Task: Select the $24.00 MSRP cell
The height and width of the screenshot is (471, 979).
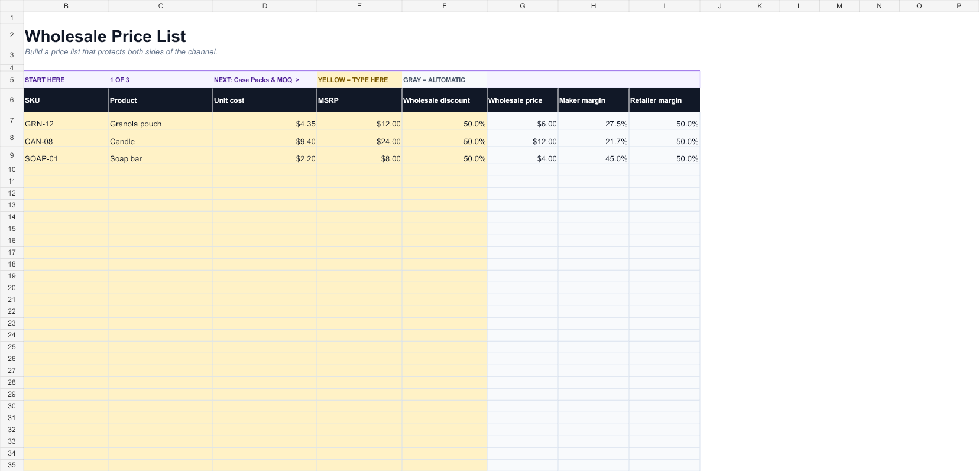Action: coord(359,138)
